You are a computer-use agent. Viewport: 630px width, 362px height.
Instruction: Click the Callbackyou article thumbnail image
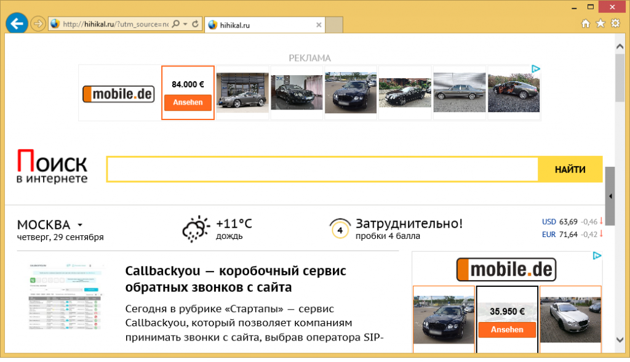65,295
